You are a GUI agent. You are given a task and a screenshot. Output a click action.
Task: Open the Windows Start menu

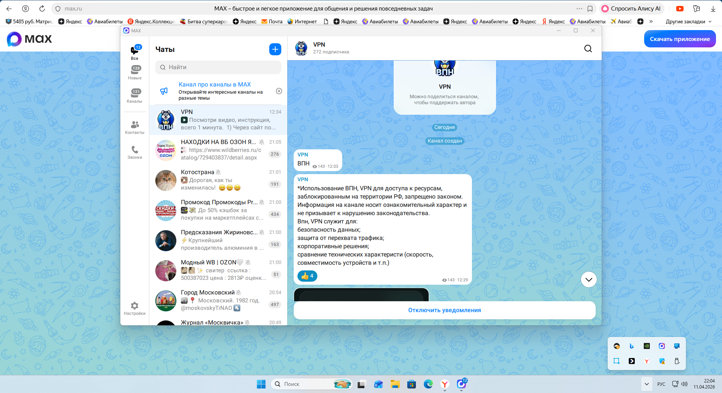tap(261, 384)
